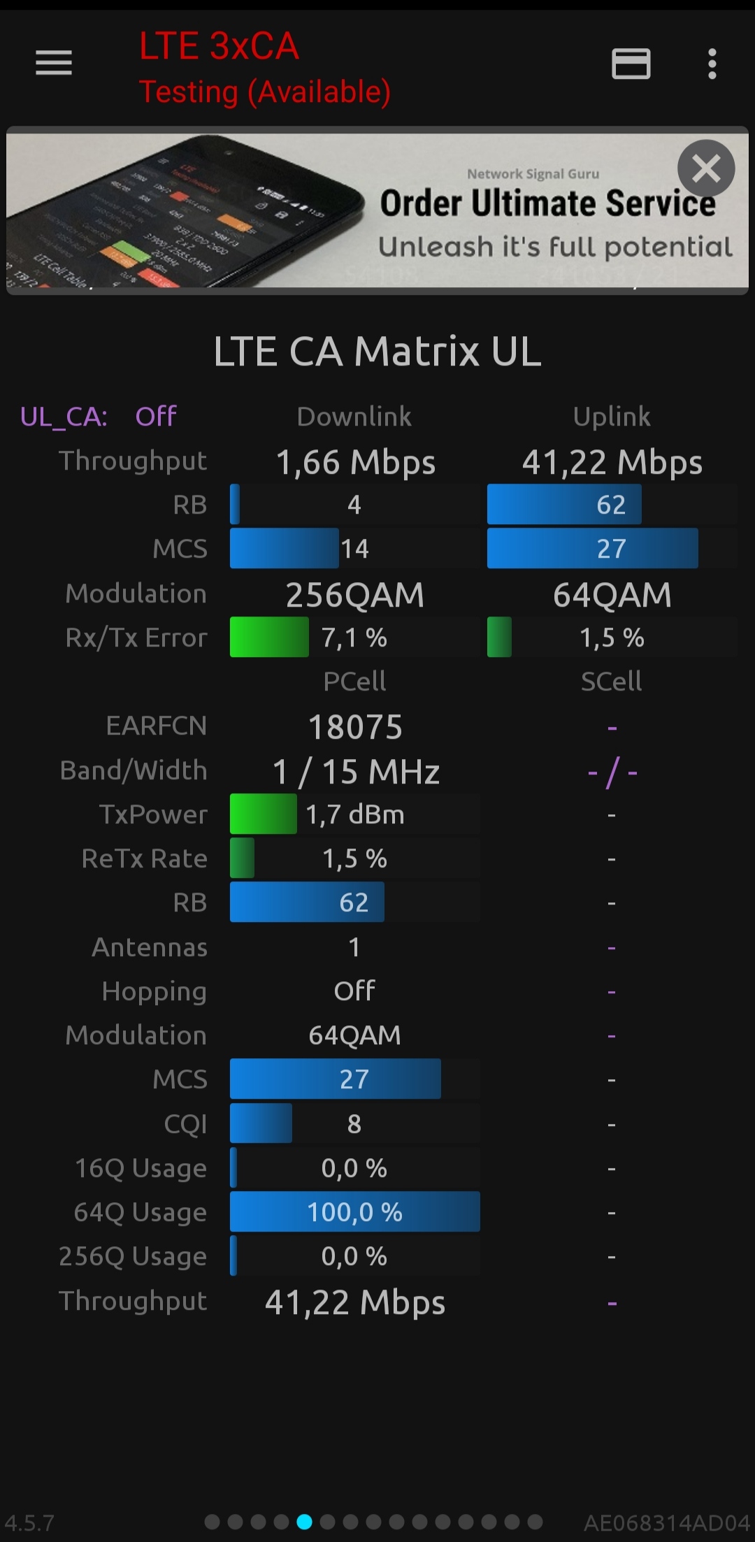
Task: Open the hamburger navigation menu
Action: click(54, 63)
